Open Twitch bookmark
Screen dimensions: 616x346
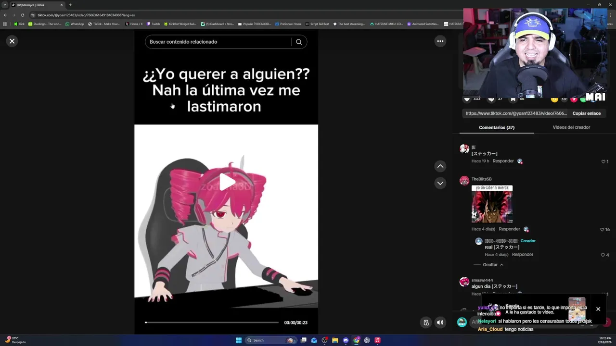click(154, 24)
